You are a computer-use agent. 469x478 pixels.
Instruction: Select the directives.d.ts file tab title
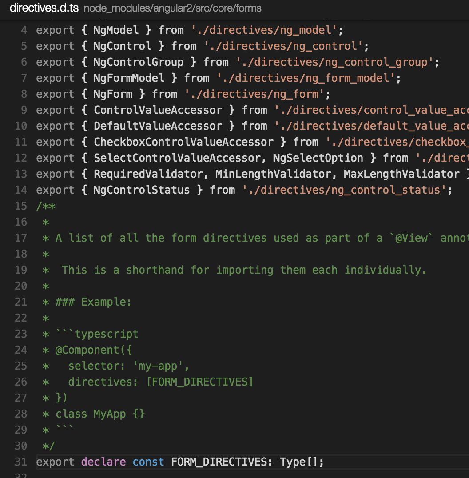pos(44,8)
